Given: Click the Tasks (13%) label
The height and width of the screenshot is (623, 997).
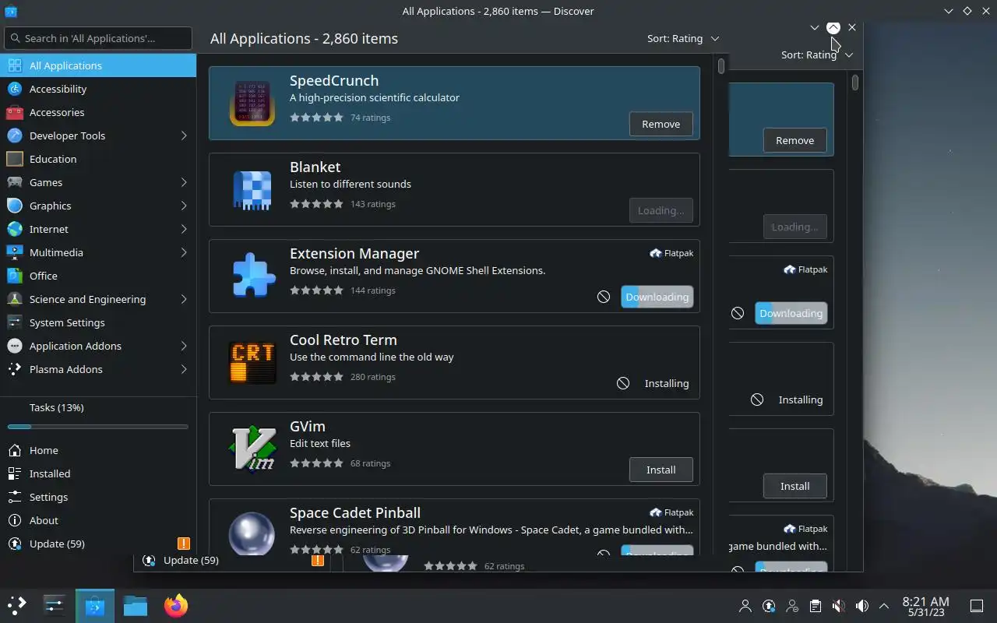Looking at the screenshot, I should click(x=57, y=407).
